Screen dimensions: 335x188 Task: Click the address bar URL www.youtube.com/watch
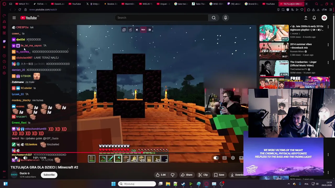pyautogui.click(x=43, y=10)
